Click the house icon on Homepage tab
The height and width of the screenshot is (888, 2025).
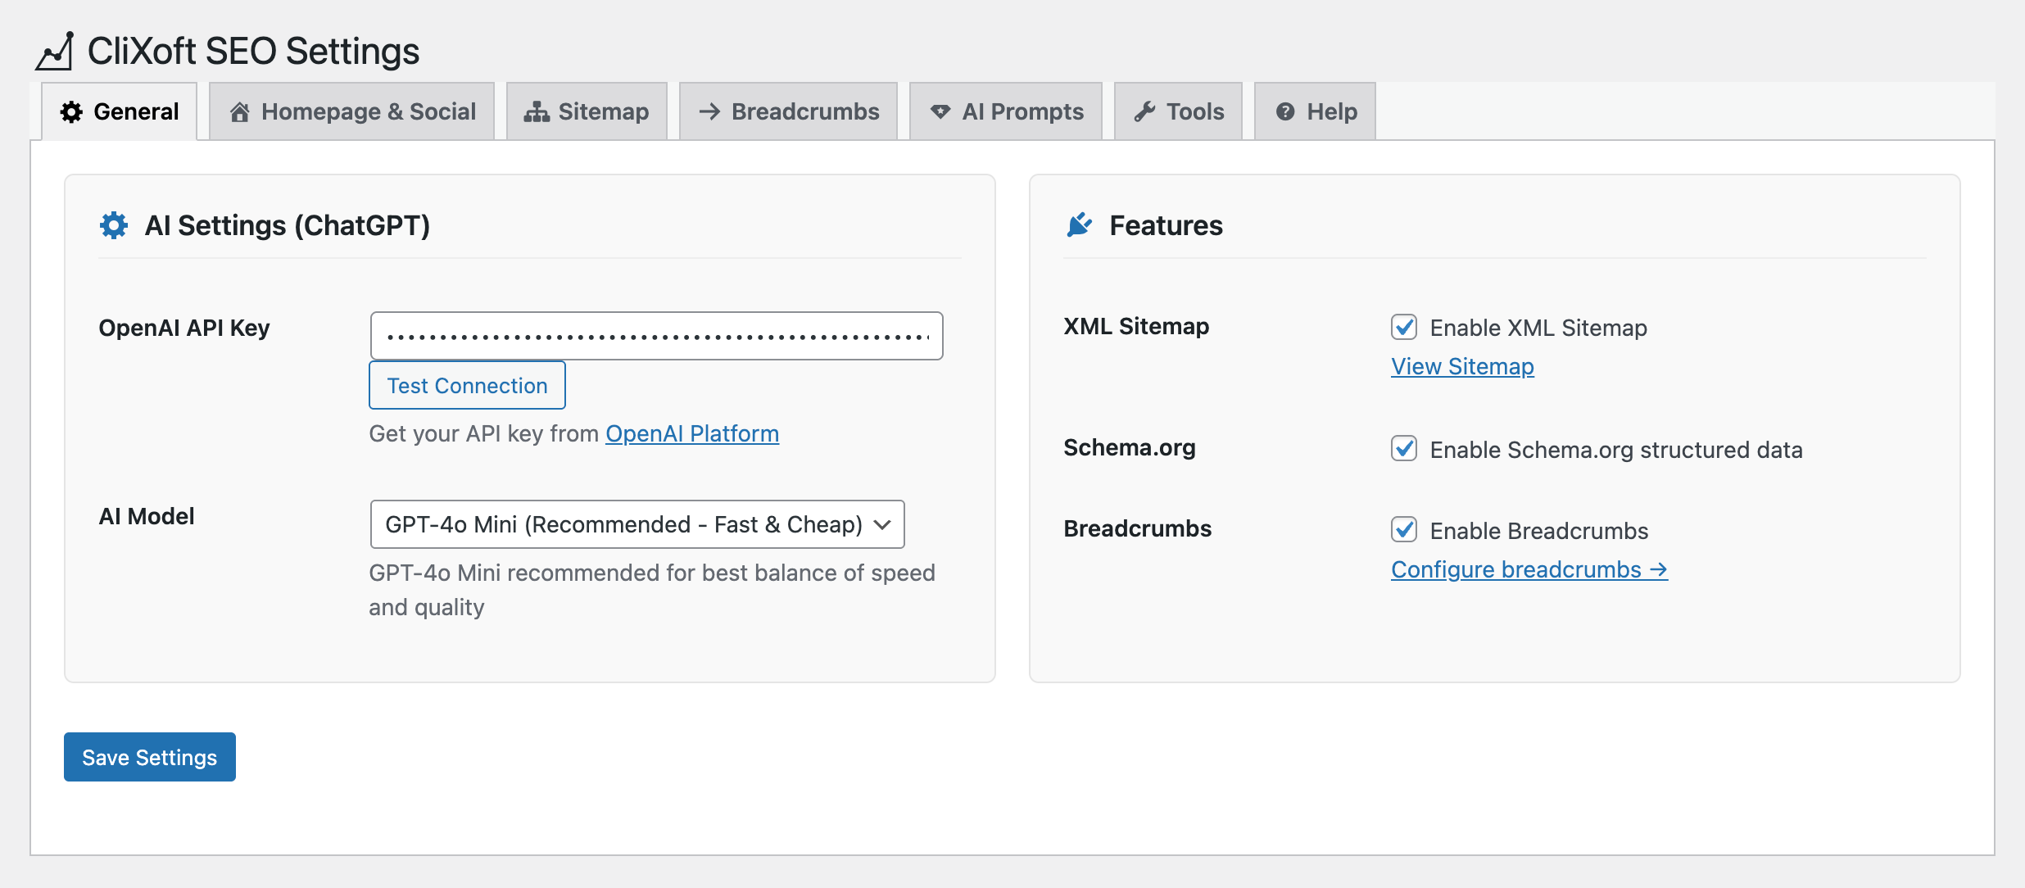point(239,112)
